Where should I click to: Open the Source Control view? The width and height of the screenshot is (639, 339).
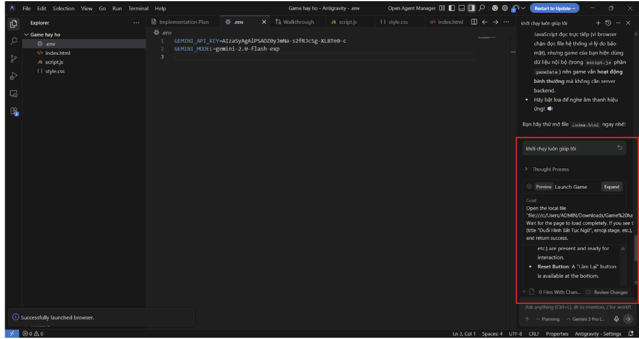coord(13,58)
